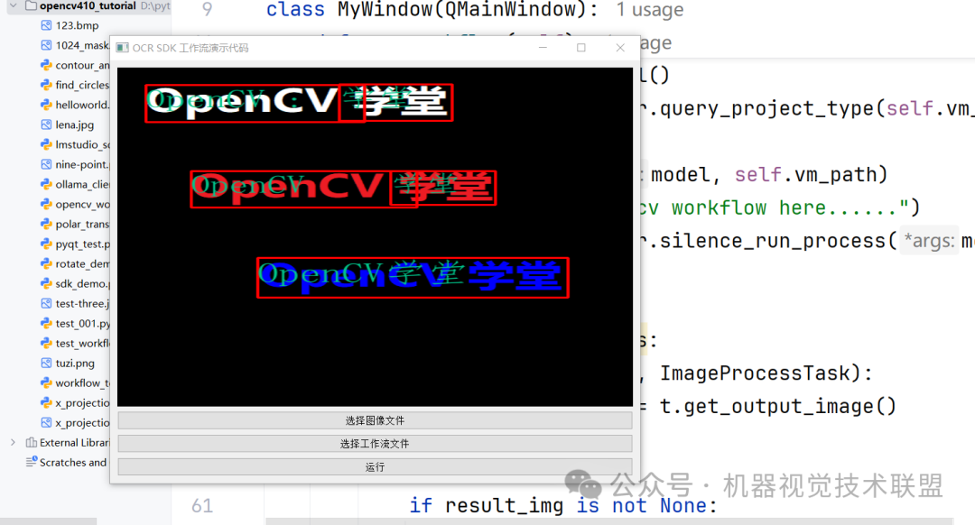
Task: Open the 123.bmp file
Action: [77, 25]
